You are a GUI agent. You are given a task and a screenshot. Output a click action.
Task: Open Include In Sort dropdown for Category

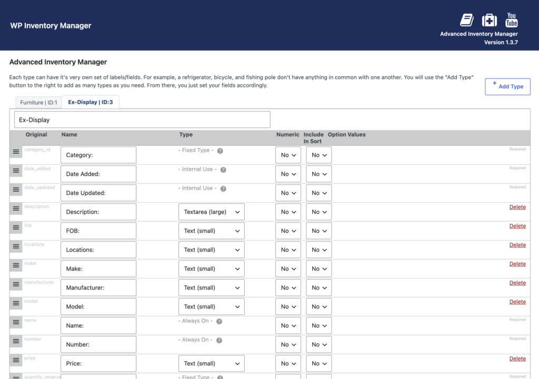click(319, 155)
